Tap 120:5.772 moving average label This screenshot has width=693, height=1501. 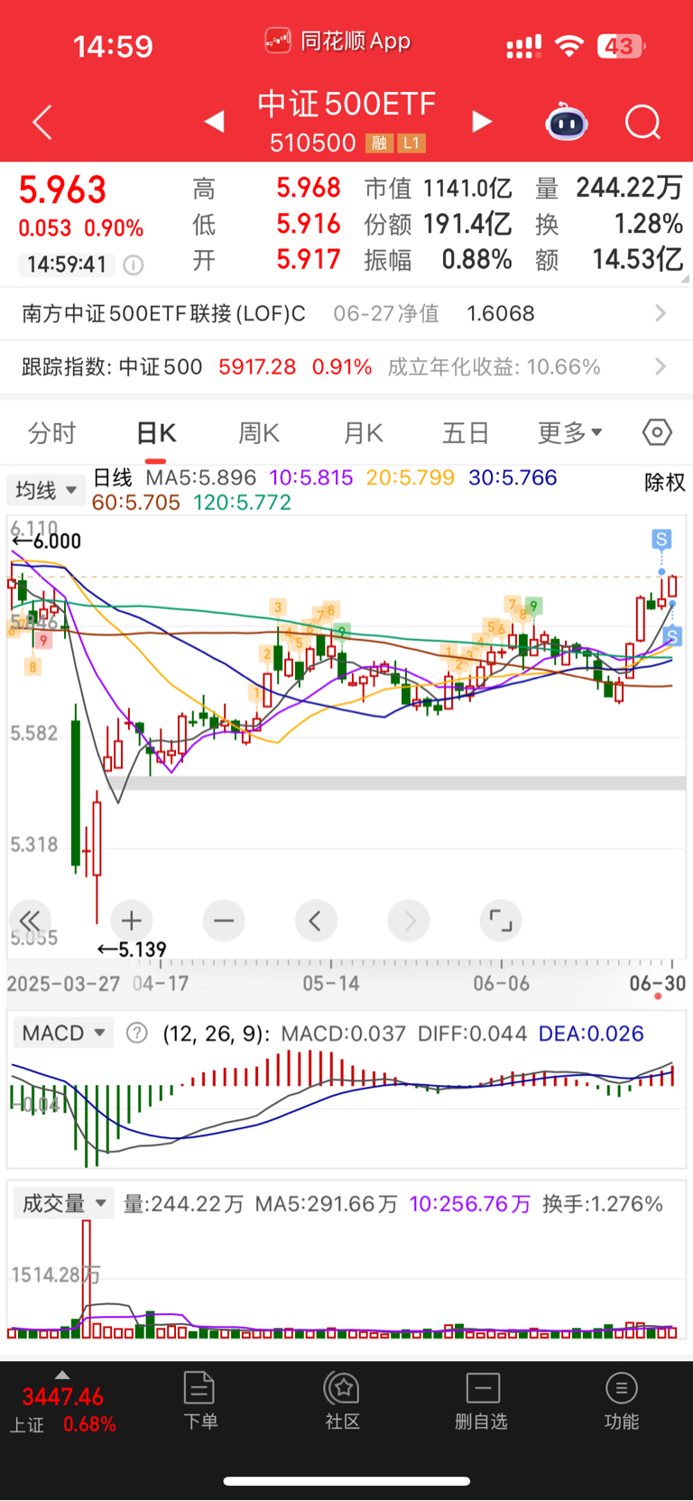coord(243,503)
